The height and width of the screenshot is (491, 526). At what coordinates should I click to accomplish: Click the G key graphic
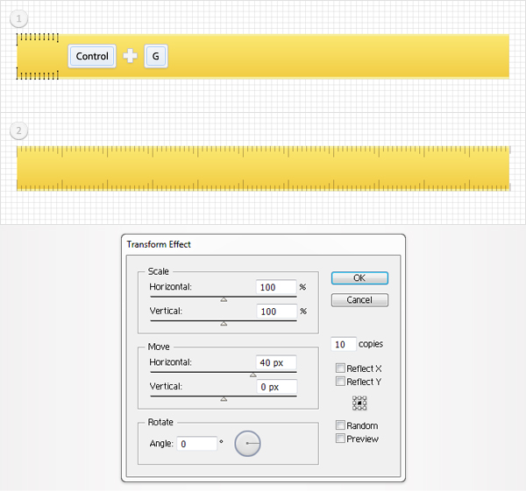[x=156, y=56]
